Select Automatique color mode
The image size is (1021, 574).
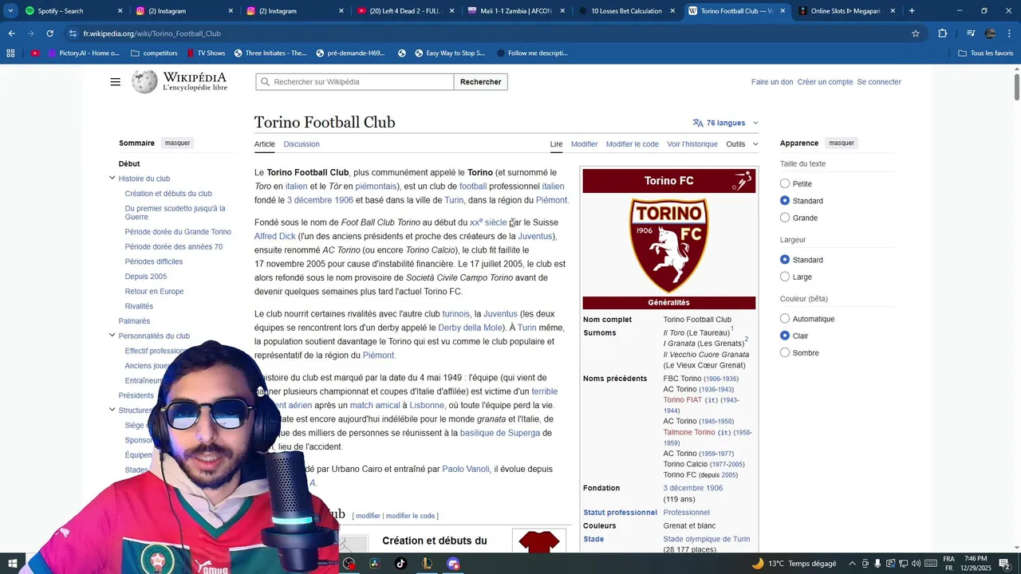click(x=785, y=319)
